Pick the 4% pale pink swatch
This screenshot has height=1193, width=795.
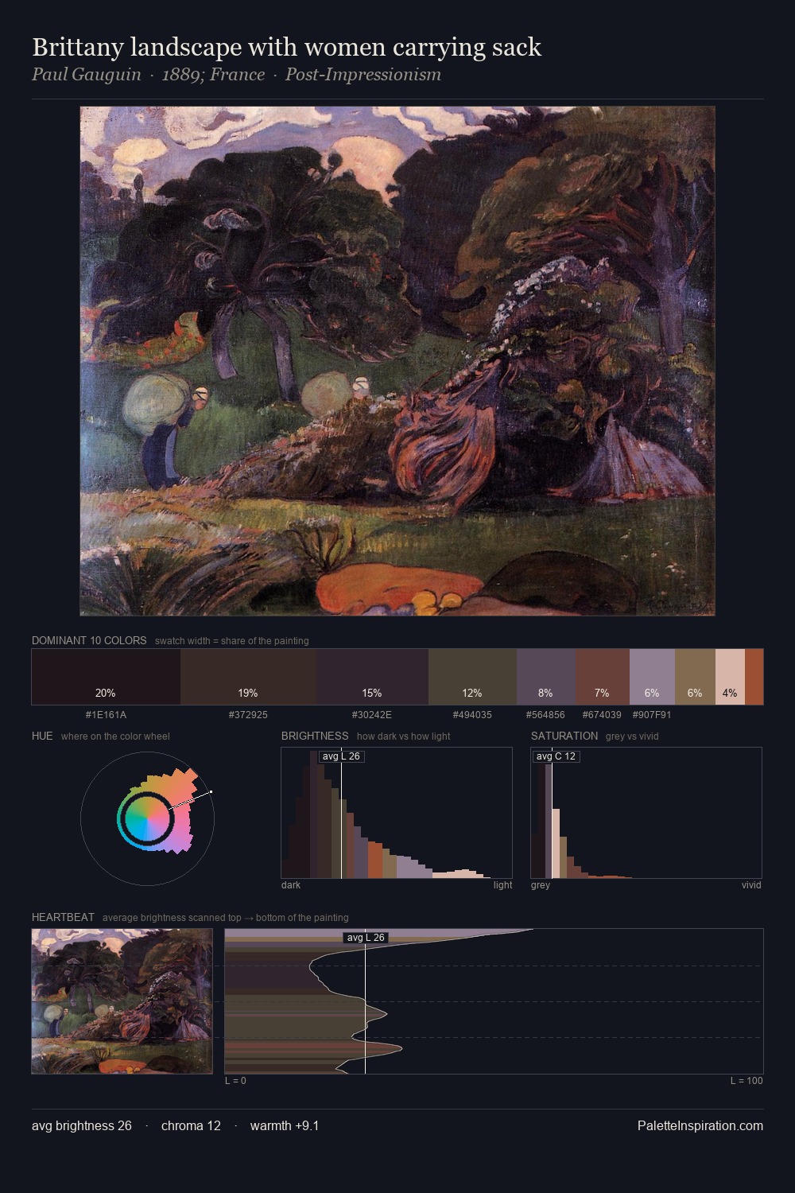730,677
